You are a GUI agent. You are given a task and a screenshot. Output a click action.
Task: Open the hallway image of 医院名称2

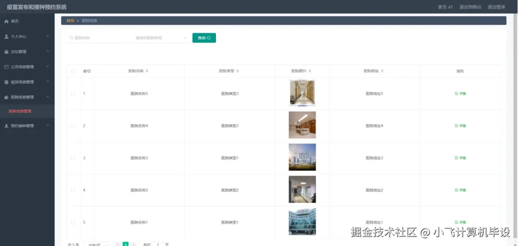[302, 189]
